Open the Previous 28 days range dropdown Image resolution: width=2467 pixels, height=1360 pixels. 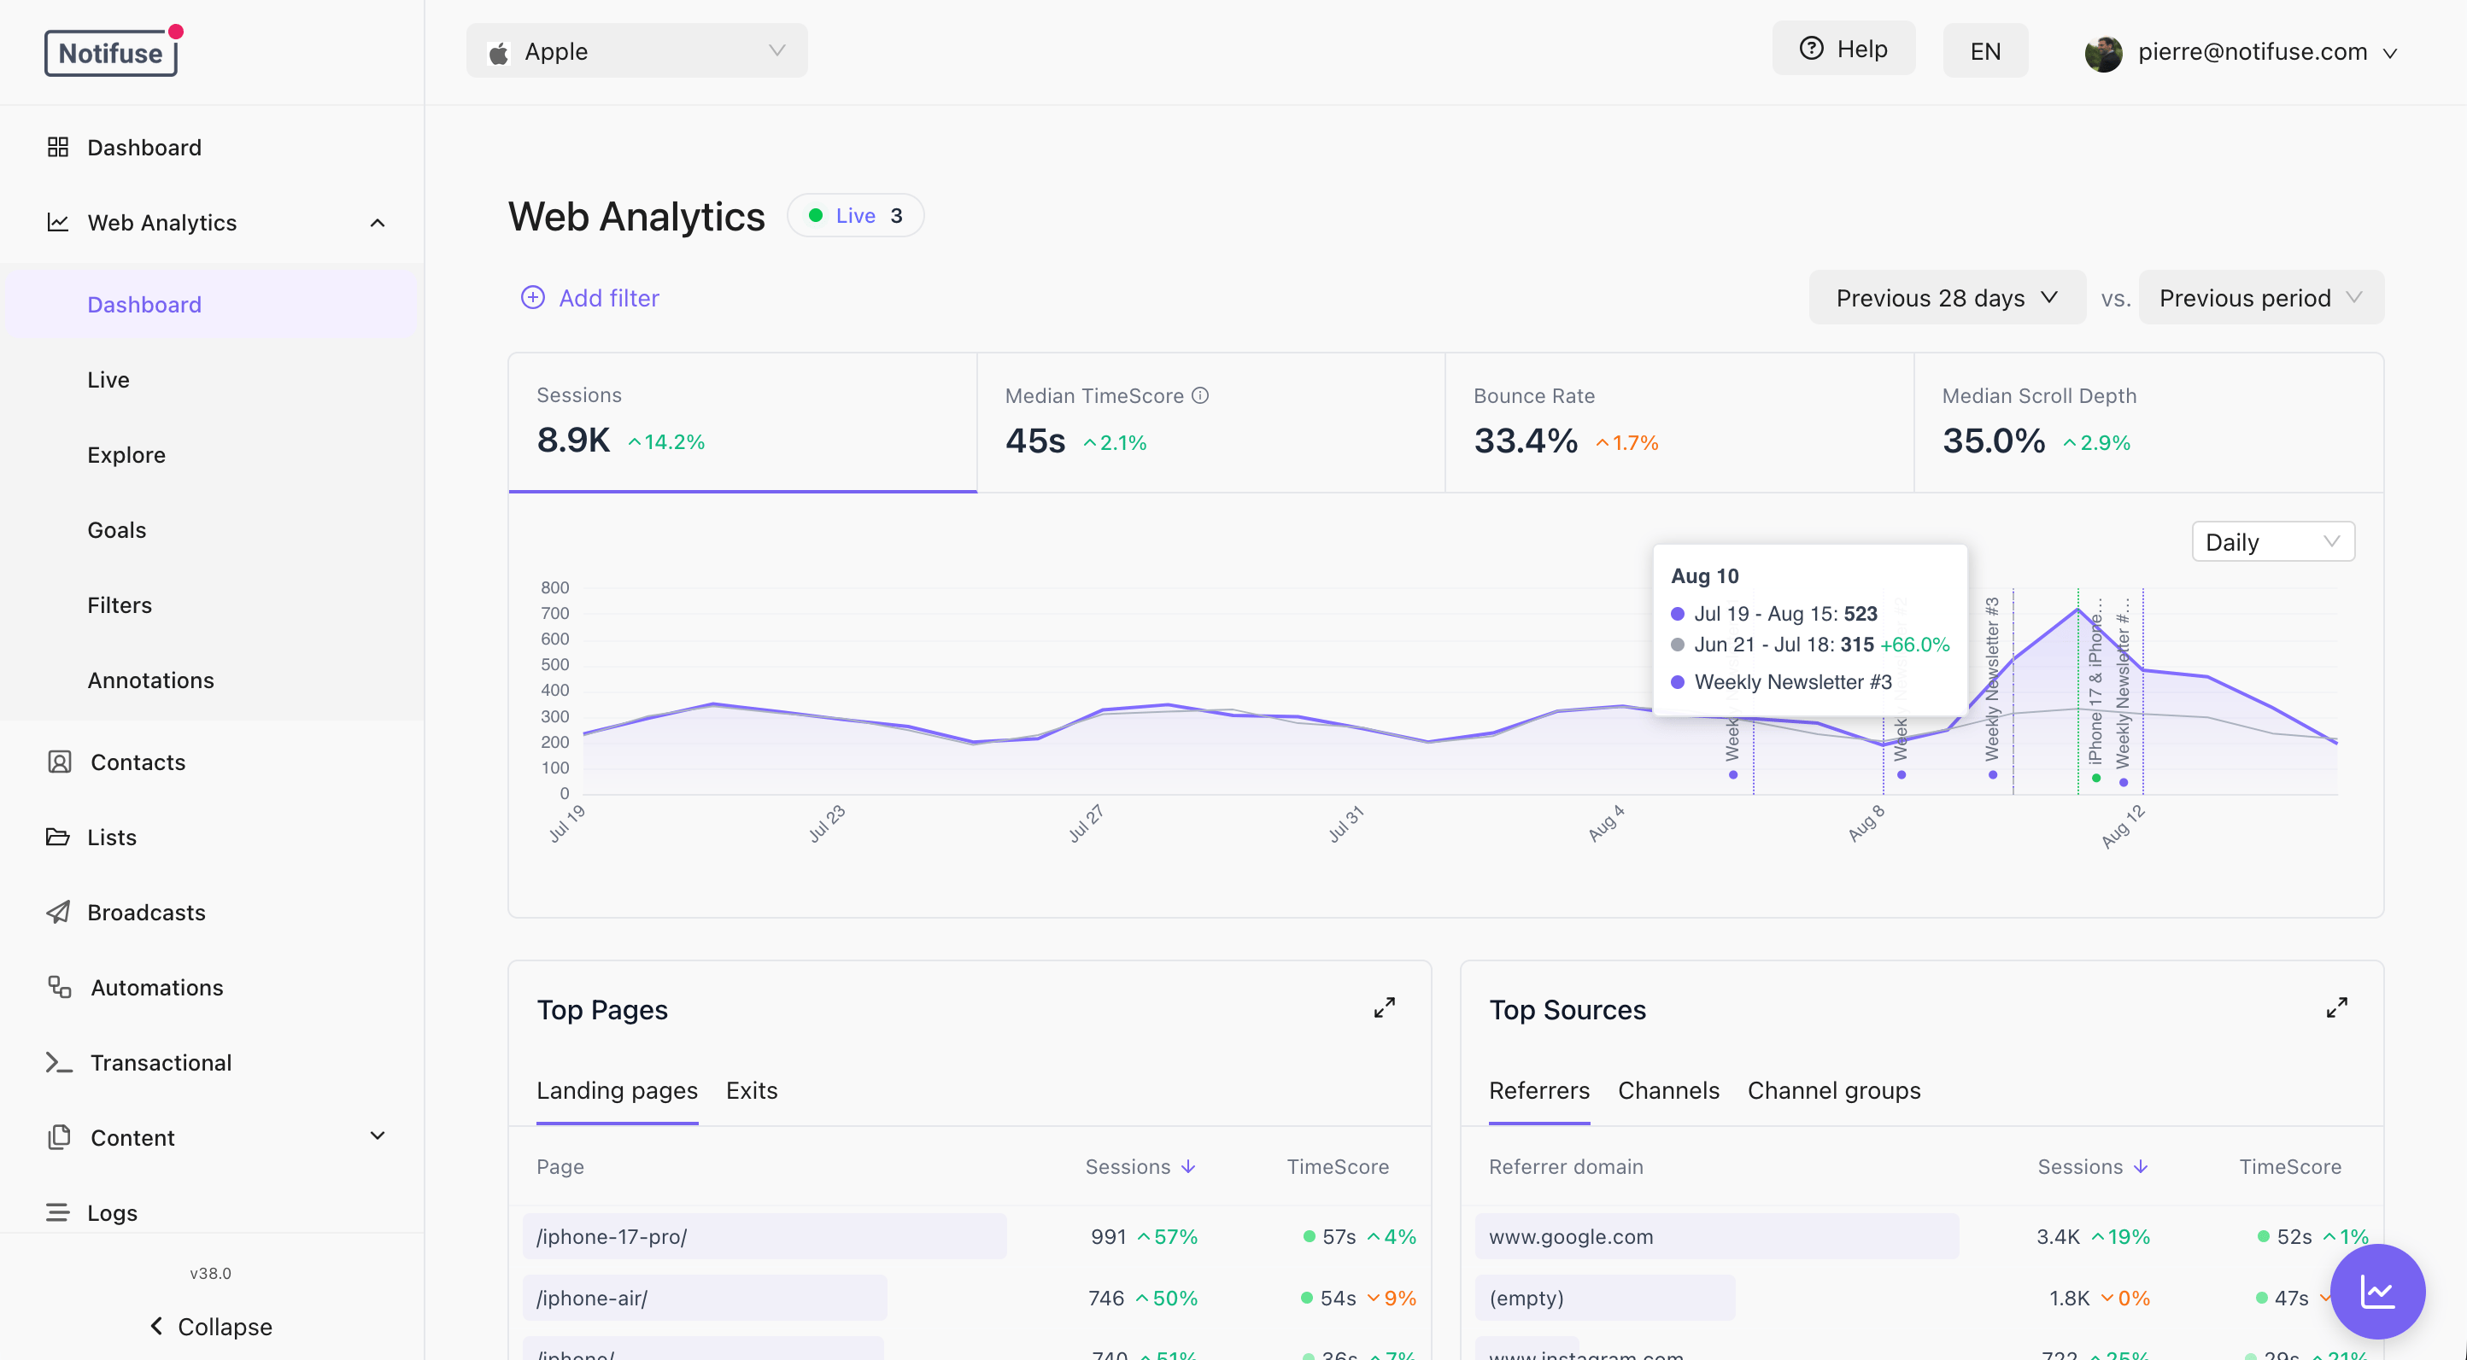click(x=1947, y=298)
